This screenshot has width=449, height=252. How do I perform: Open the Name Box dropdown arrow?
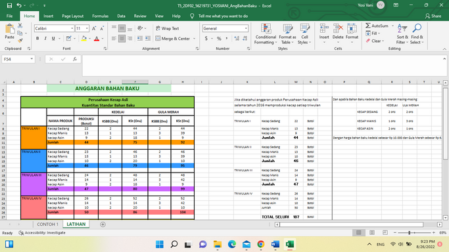(32, 59)
